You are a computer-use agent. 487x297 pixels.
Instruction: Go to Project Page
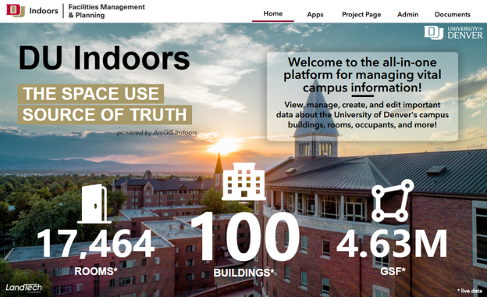click(x=361, y=15)
